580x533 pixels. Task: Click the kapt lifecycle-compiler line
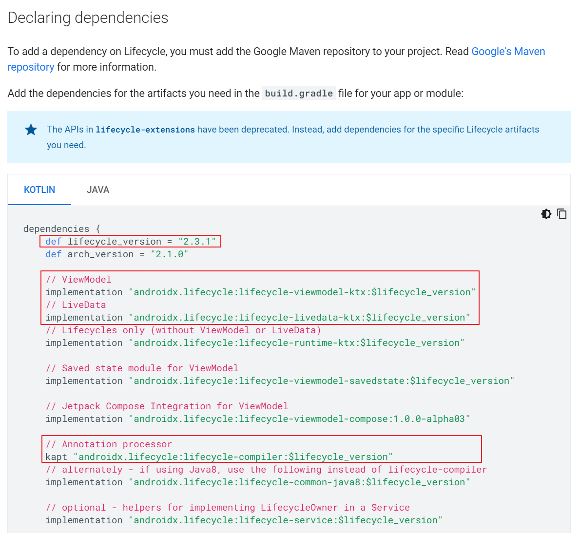[219, 457]
